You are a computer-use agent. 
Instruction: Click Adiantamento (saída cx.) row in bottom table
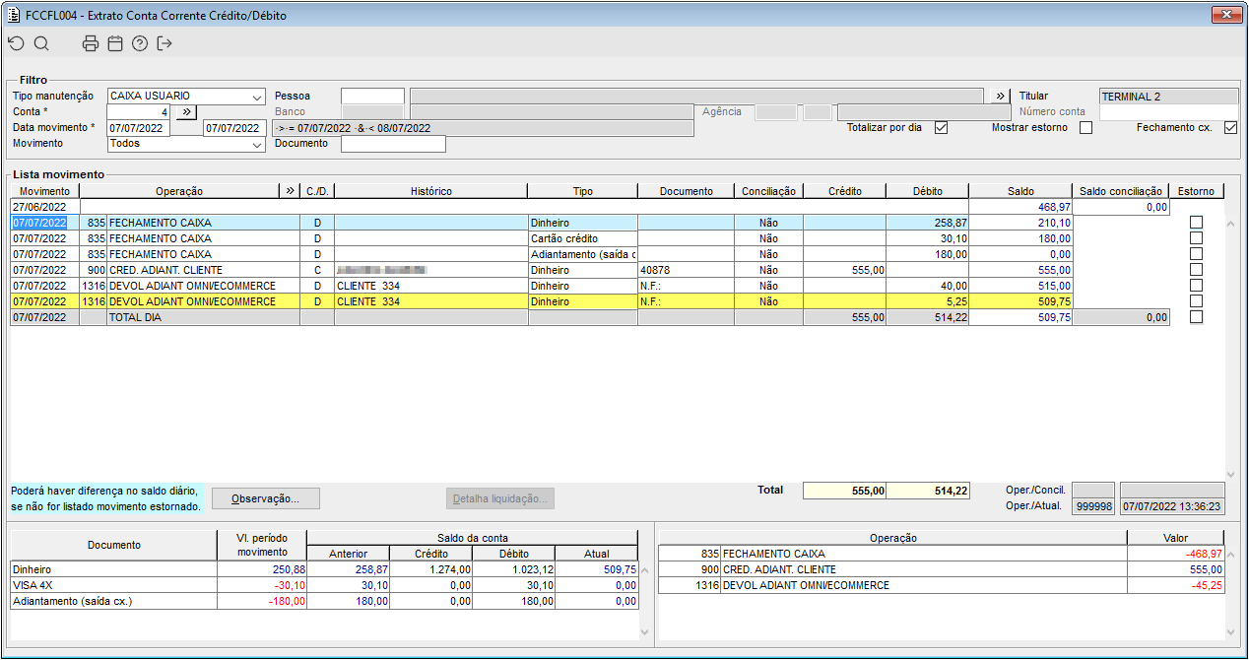[x=323, y=601]
